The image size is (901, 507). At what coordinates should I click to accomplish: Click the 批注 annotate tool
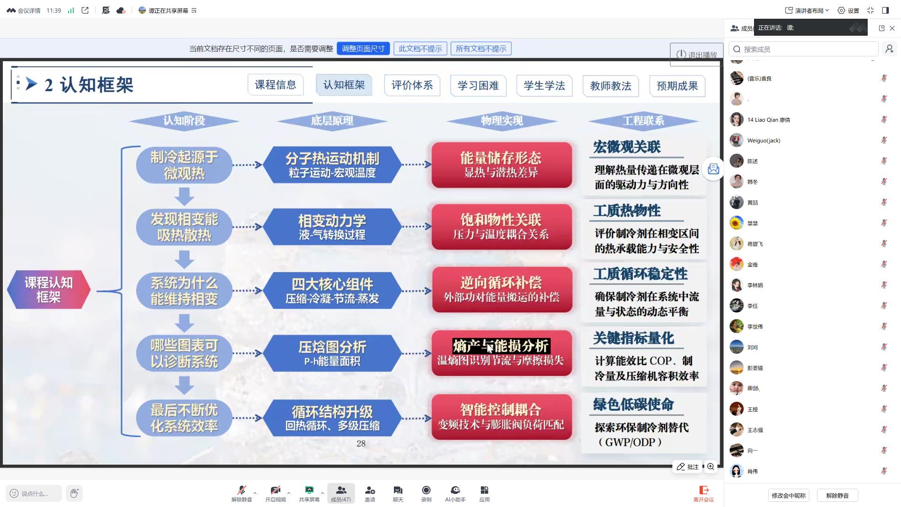(688, 467)
